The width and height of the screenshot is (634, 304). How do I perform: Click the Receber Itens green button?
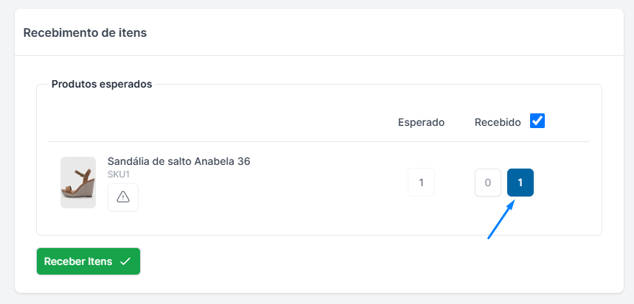88,261
